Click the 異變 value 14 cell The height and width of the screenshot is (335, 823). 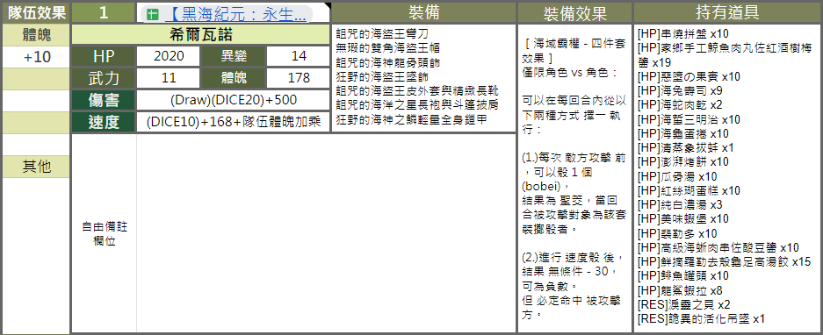coord(299,56)
